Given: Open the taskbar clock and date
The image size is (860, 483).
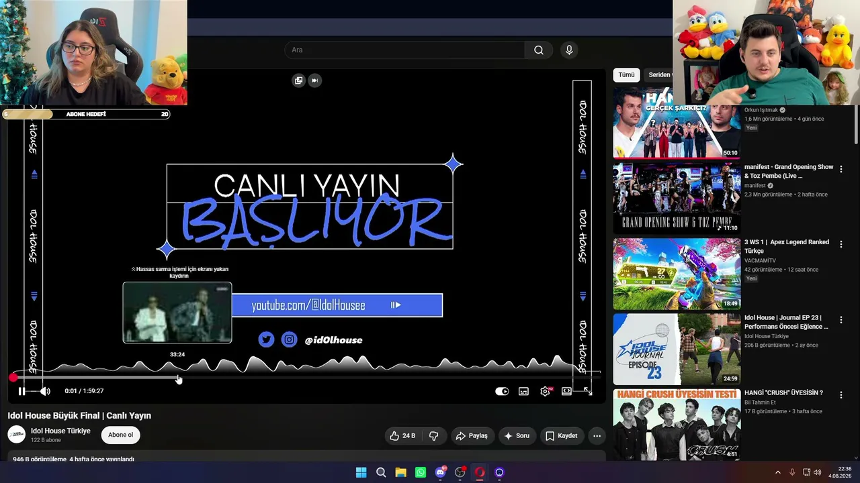Looking at the screenshot, I should (x=841, y=472).
